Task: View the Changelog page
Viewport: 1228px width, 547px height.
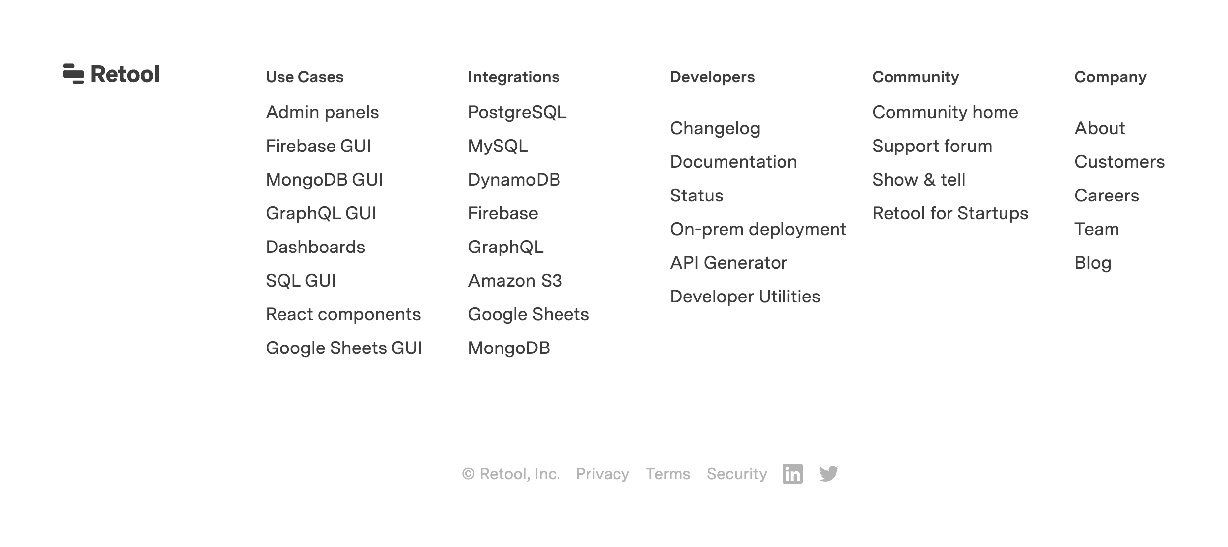Action: pyautogui.click(x=715, y=128)
